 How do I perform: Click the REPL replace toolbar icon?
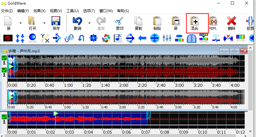point(213,23)
